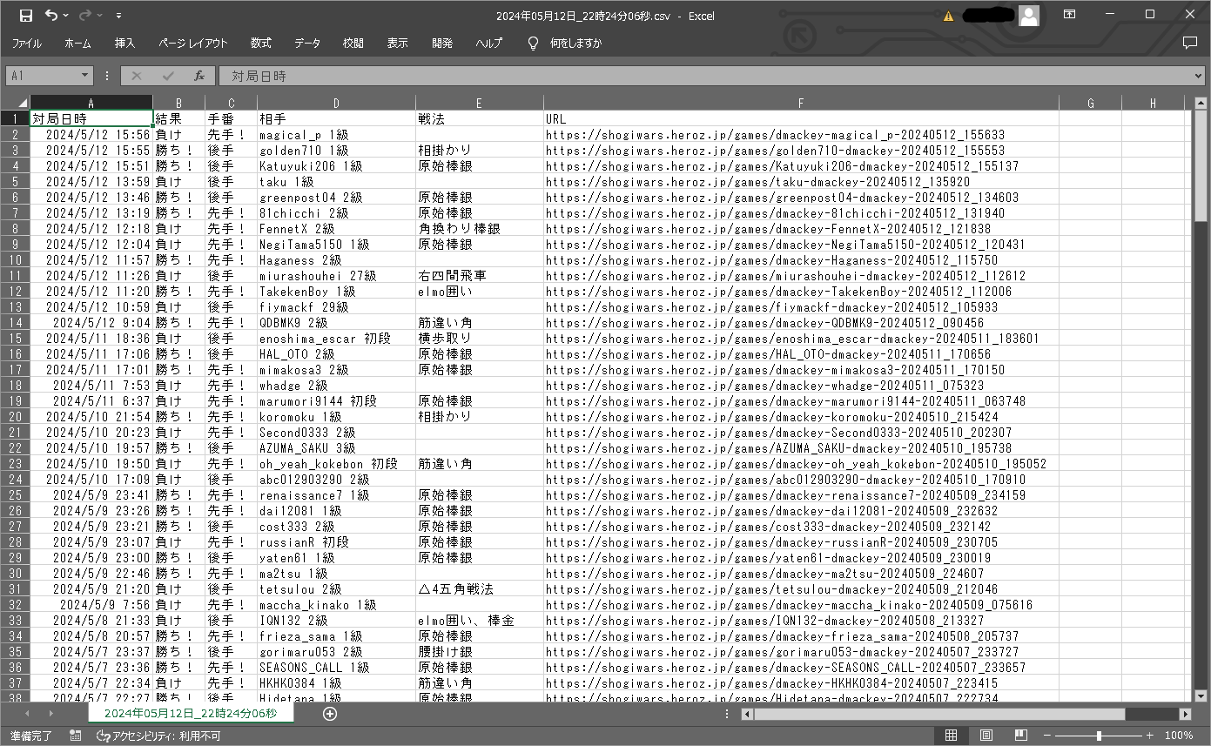Switch to the 挿入 tab
The width and height of the screenshot is (1211, 746).
click(124, 43)
